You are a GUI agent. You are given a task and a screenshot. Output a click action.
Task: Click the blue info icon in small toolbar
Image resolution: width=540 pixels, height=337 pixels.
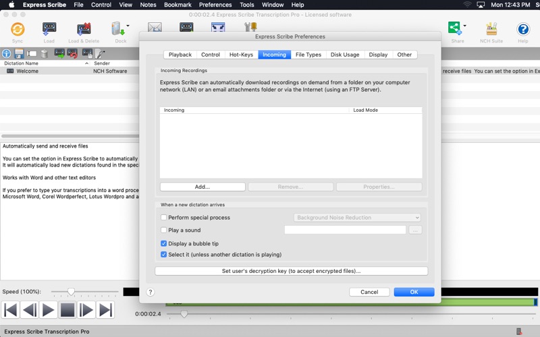[7, 53]
